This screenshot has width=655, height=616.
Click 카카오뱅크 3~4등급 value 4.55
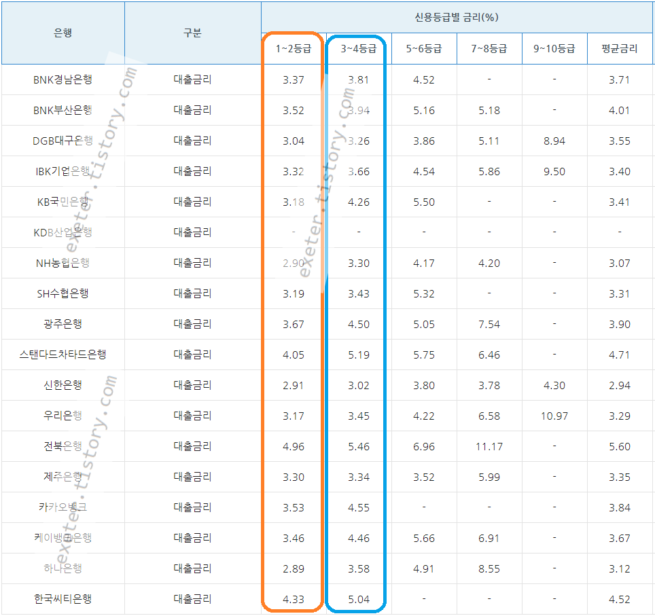[358, 507]
